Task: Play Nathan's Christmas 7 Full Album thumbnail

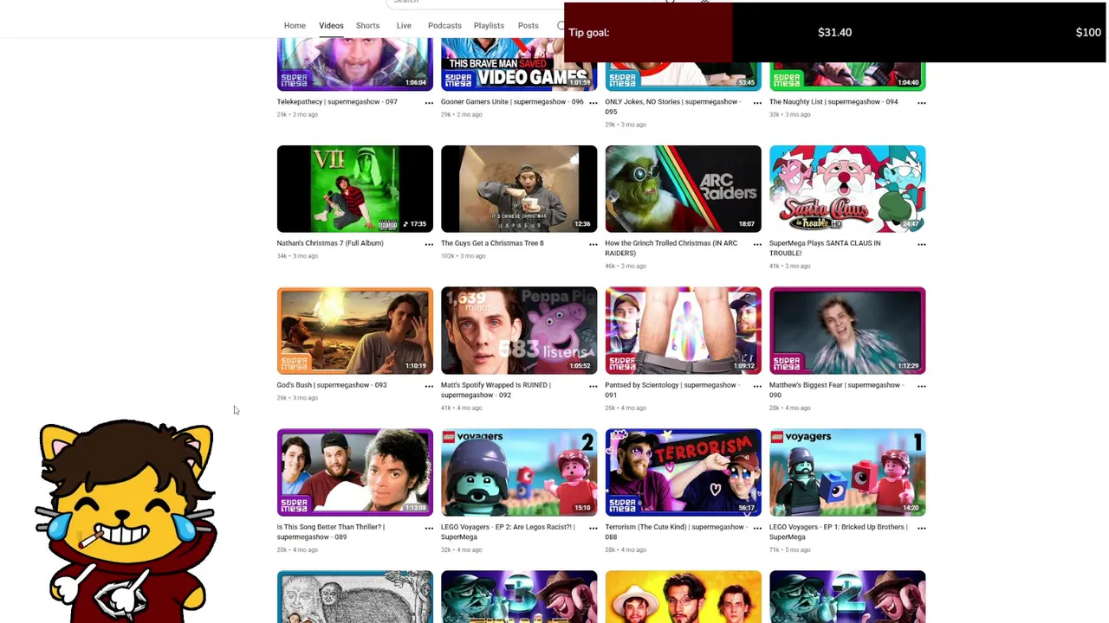Action: (x=354, y=189)
